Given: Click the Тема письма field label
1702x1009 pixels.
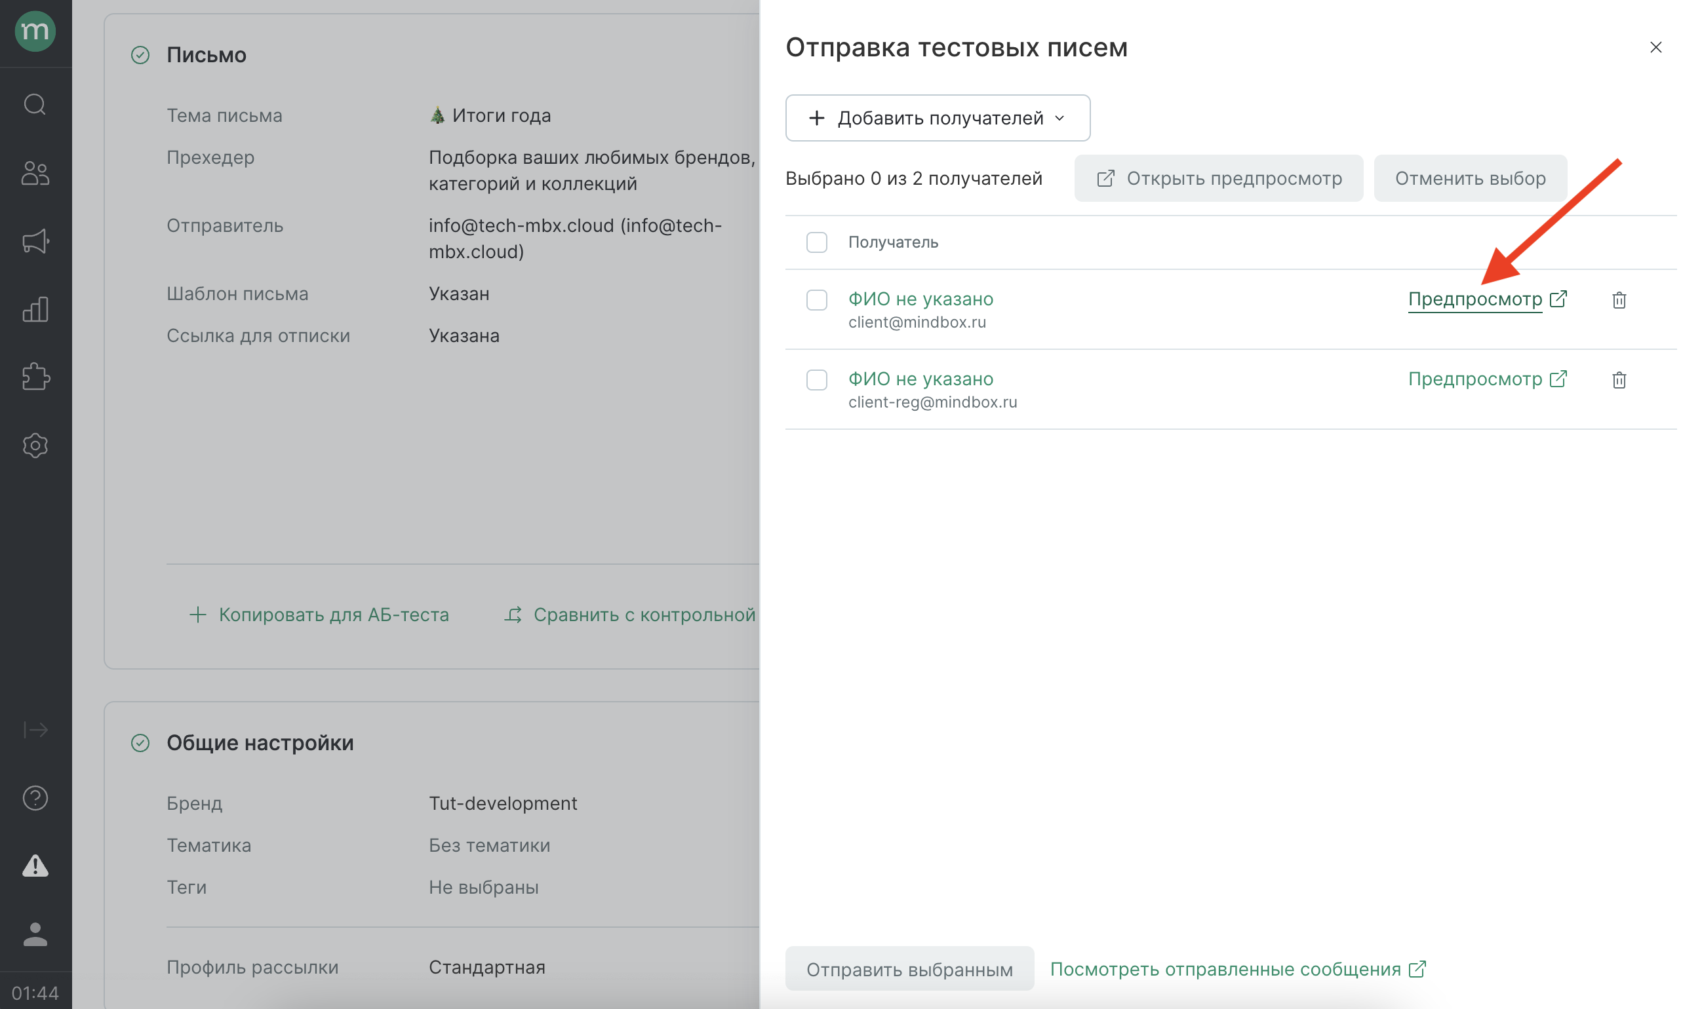Looking at the screenshot, I should click(224, 115).
